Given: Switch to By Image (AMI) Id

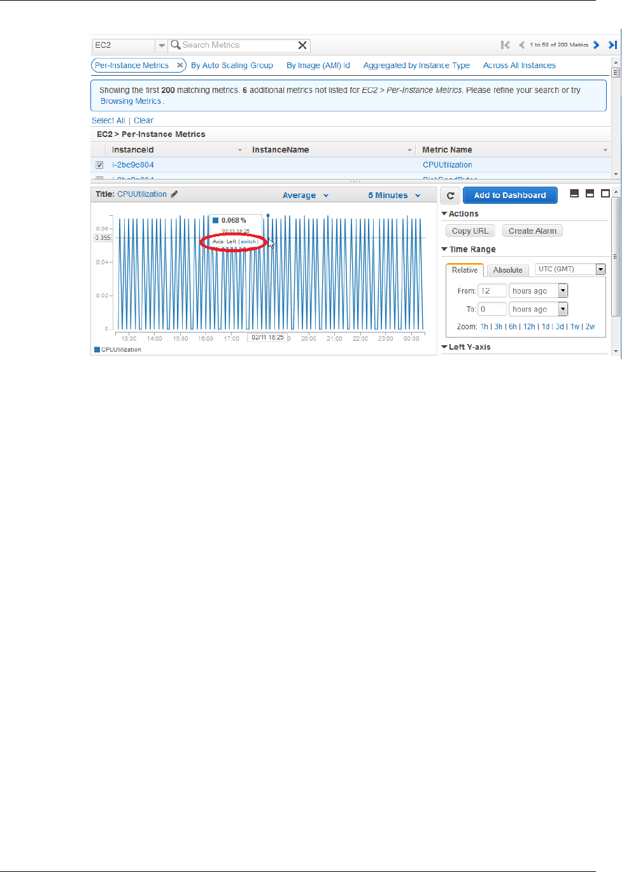Looking at the screenshot, I should coord(318,65).
